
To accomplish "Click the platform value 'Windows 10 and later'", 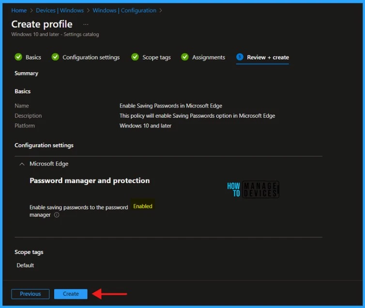I will pos(146,126).
